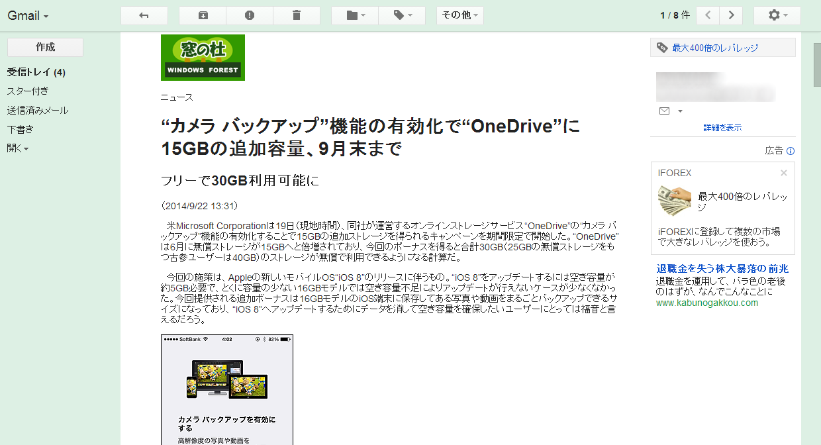Click the iPhone OneDrive screenshot image
The height and width of the screenshot is (445, 821).
coord(227,389)
